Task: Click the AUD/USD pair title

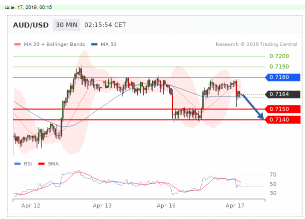Action: click(31, 25)
